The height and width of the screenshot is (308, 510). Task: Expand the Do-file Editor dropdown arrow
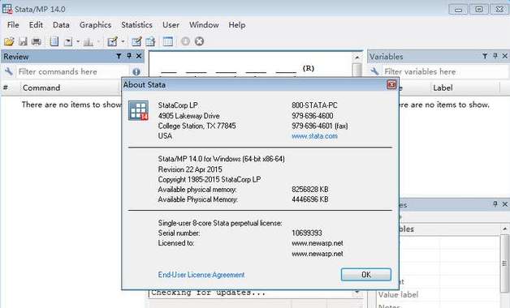(123, 41)
